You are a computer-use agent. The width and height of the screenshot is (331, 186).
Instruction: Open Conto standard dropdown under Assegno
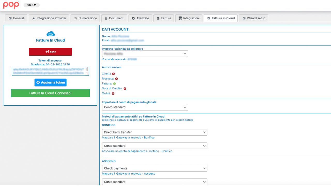pos(155,182)
